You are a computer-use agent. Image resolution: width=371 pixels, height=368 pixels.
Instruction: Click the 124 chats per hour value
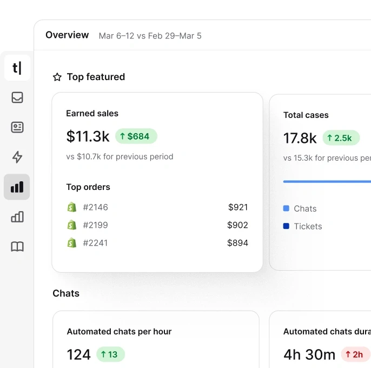click(79, 354)
